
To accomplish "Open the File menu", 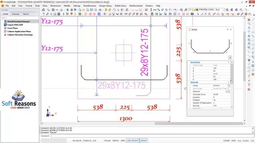I will pyautogui.click(x=7, y=6).
